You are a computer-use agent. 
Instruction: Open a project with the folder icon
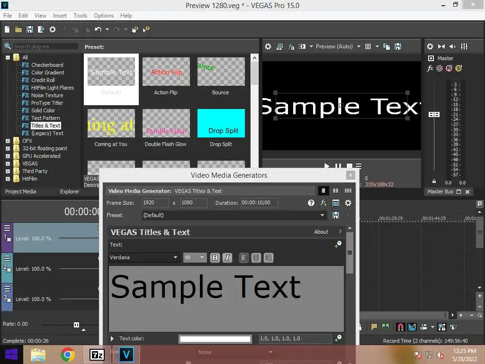coord(18,29)
